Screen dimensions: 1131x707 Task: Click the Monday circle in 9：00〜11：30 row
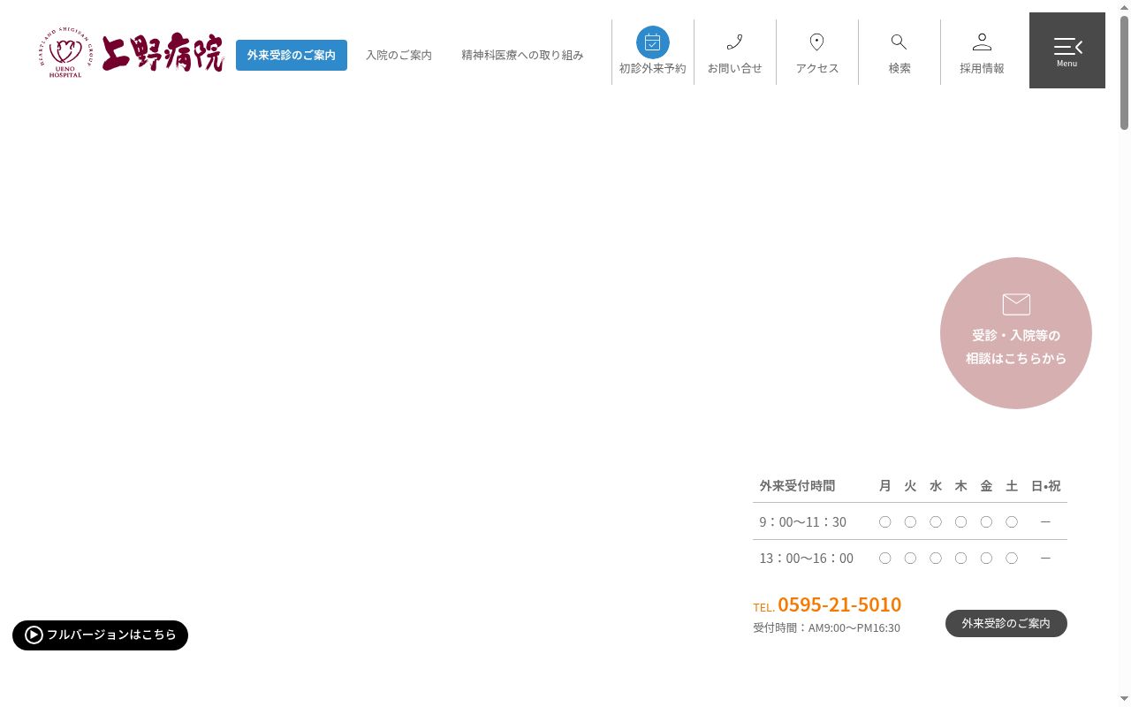[x=884, y=521]
